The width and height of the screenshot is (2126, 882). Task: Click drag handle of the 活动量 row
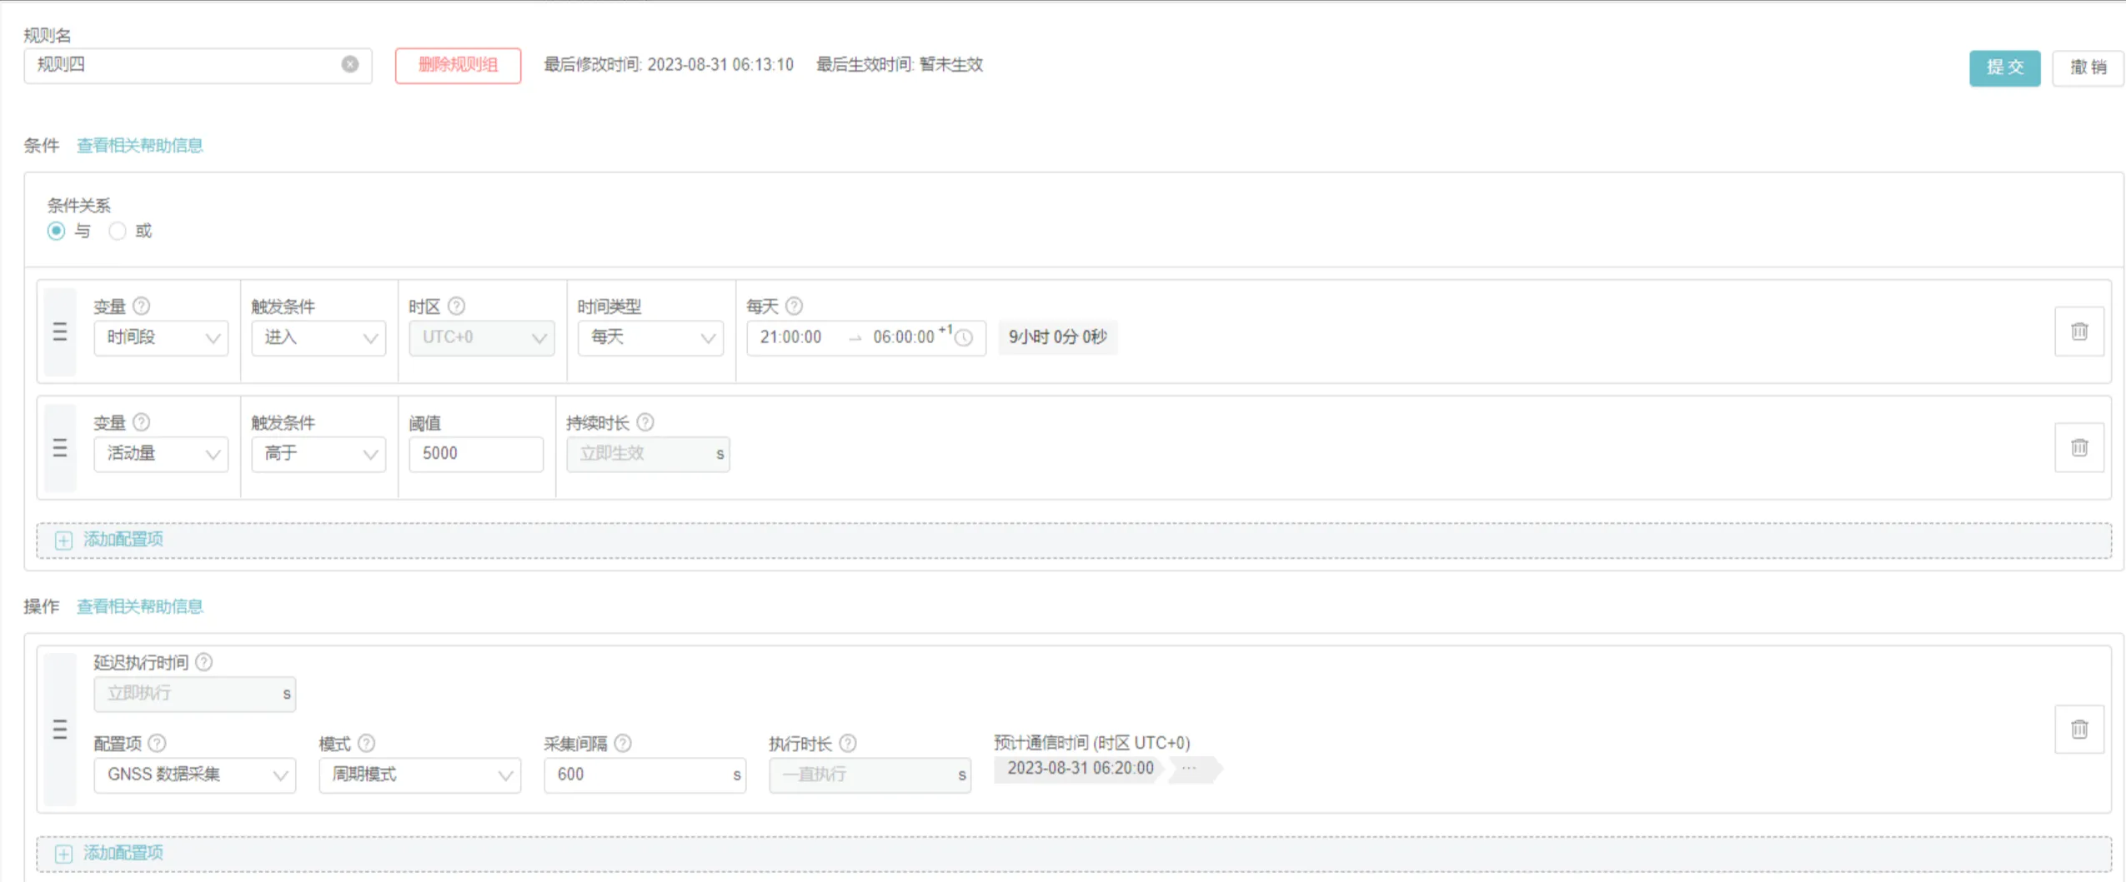60,449
